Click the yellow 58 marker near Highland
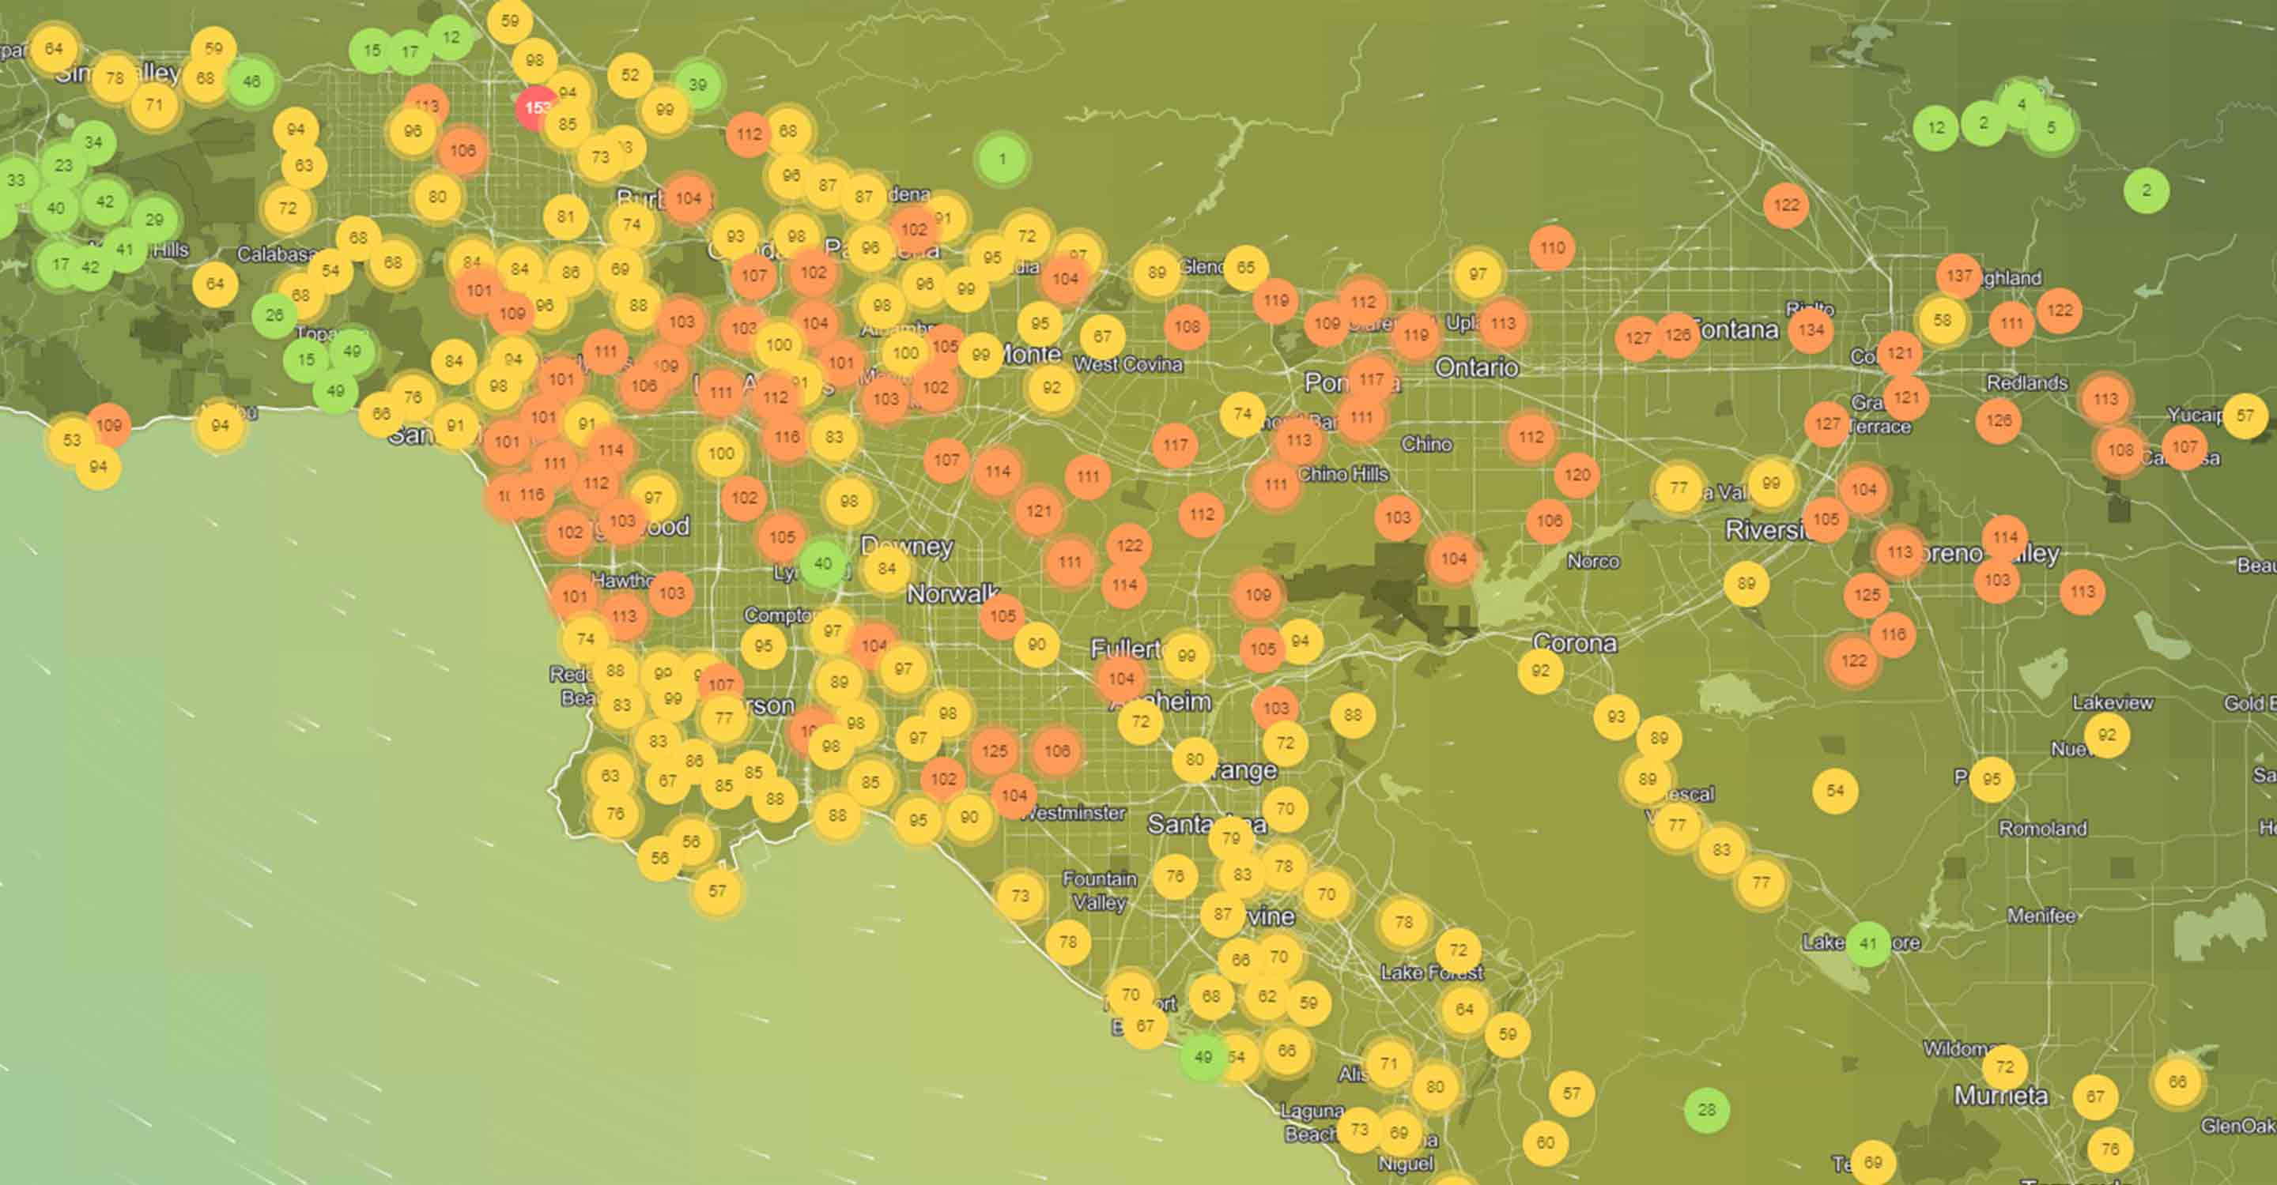Screen dimensions: 2277x1185 (x=1942, y=320)
